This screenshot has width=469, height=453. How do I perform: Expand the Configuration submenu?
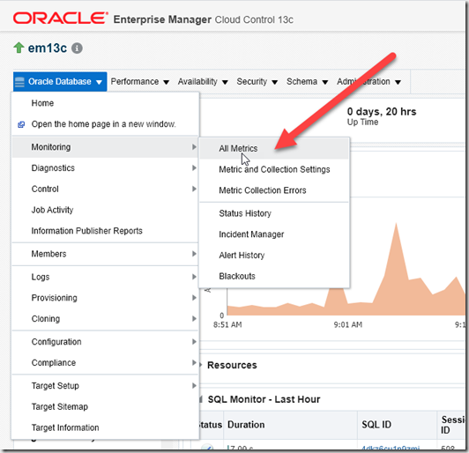click(105, 342)
